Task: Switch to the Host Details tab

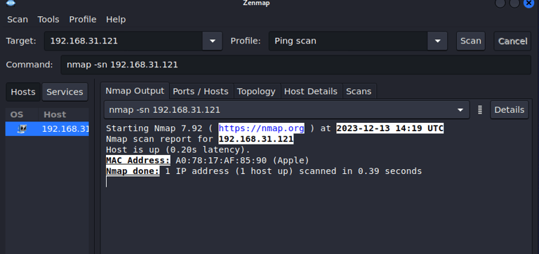Action: pos(311,91)
